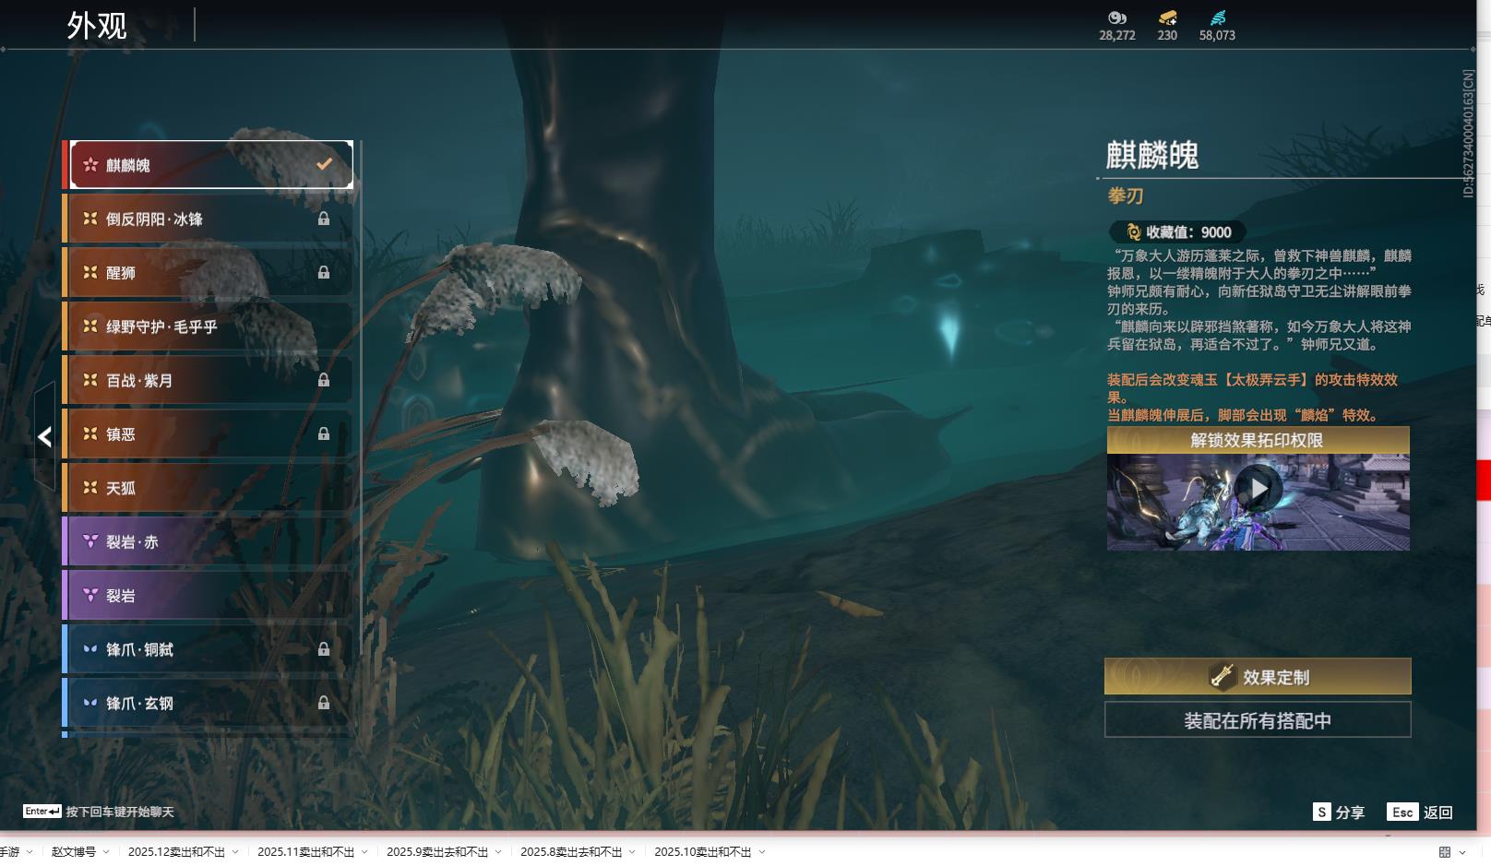
Task: Click the collection value icon beside 收藏值
Action: coord(1134,232)
